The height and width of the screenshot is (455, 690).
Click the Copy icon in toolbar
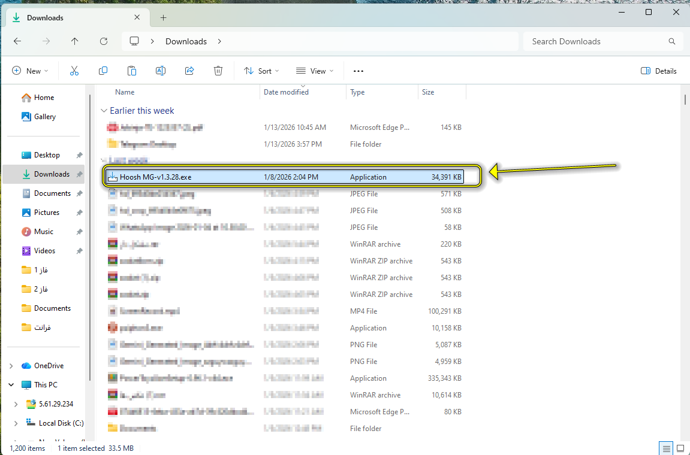click(x=103, y=71)
